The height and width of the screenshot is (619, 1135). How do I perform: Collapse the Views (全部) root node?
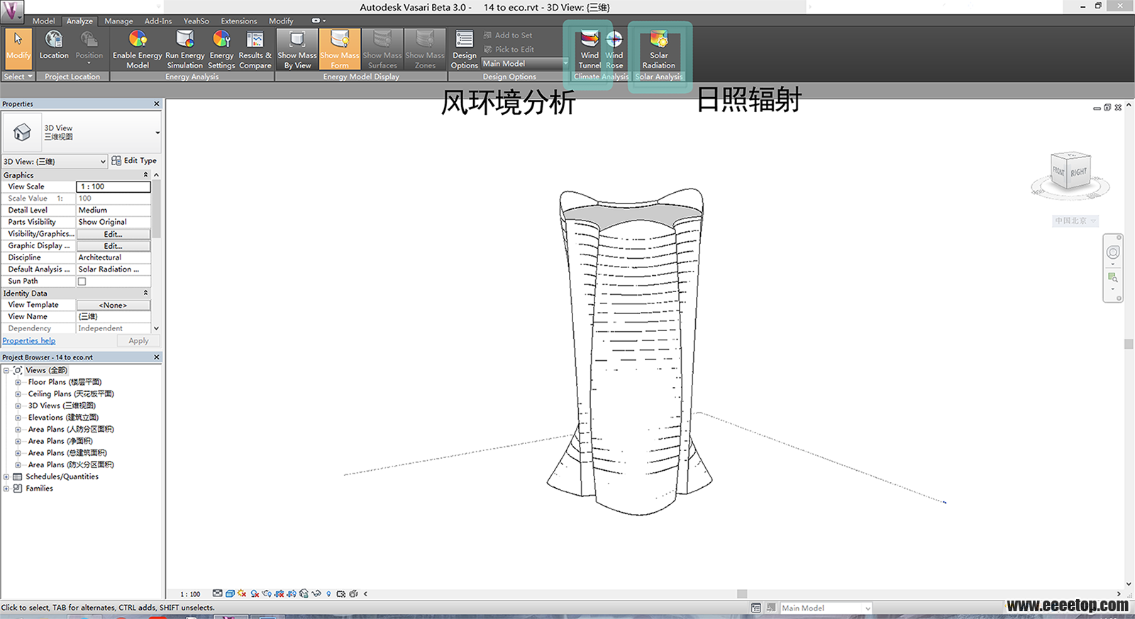pos(6,370)
